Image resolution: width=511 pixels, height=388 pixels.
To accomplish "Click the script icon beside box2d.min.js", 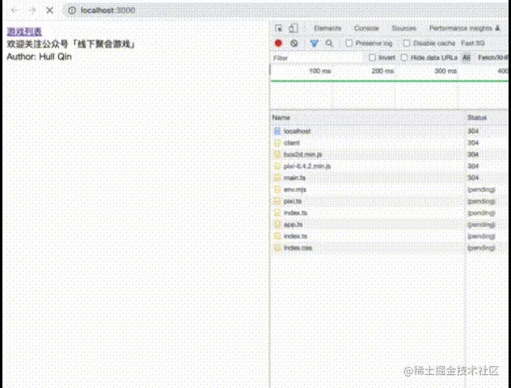I will (x=277, y=154).
